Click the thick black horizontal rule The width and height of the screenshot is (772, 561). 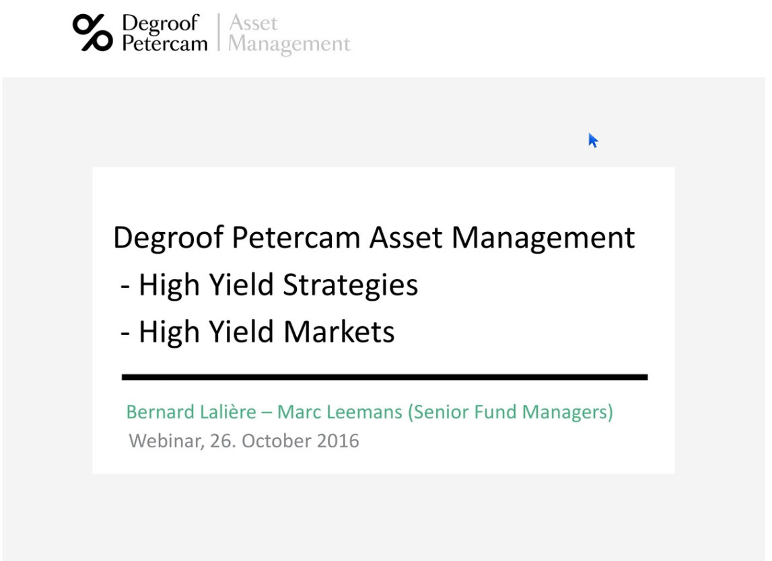point(384,377)
